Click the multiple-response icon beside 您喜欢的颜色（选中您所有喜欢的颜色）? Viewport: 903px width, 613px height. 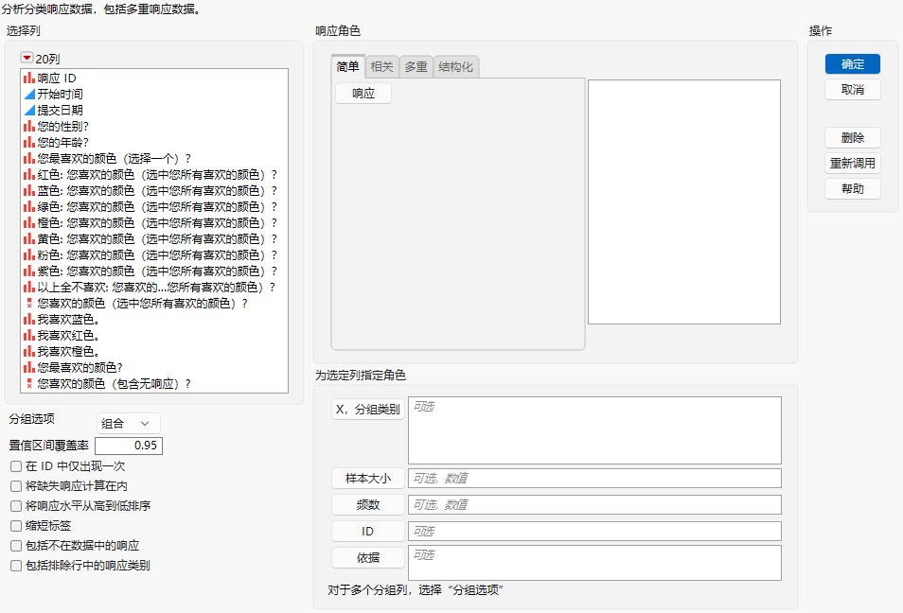(29, 304)
